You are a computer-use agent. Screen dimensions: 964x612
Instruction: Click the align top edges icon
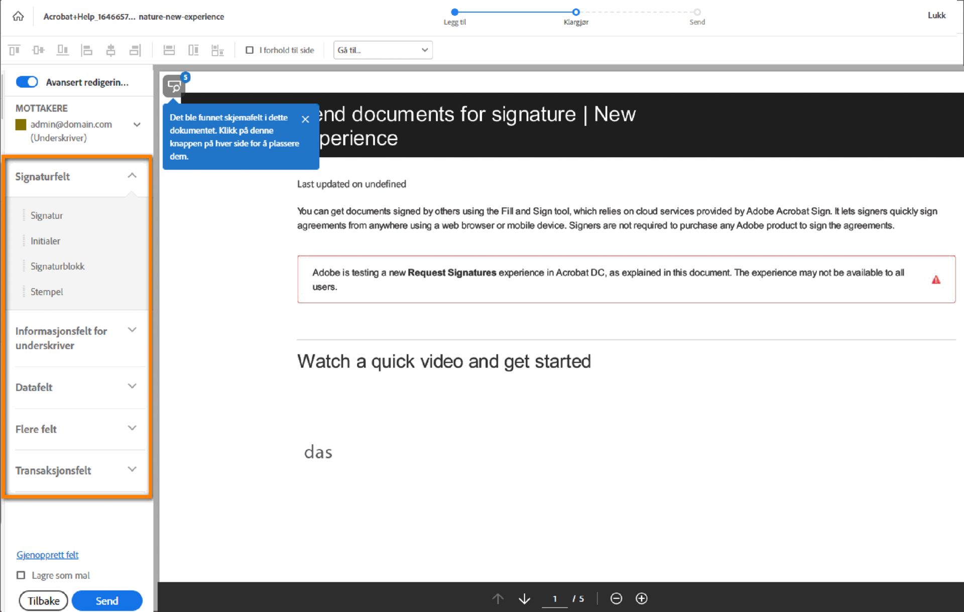click(x=15, y=50)
